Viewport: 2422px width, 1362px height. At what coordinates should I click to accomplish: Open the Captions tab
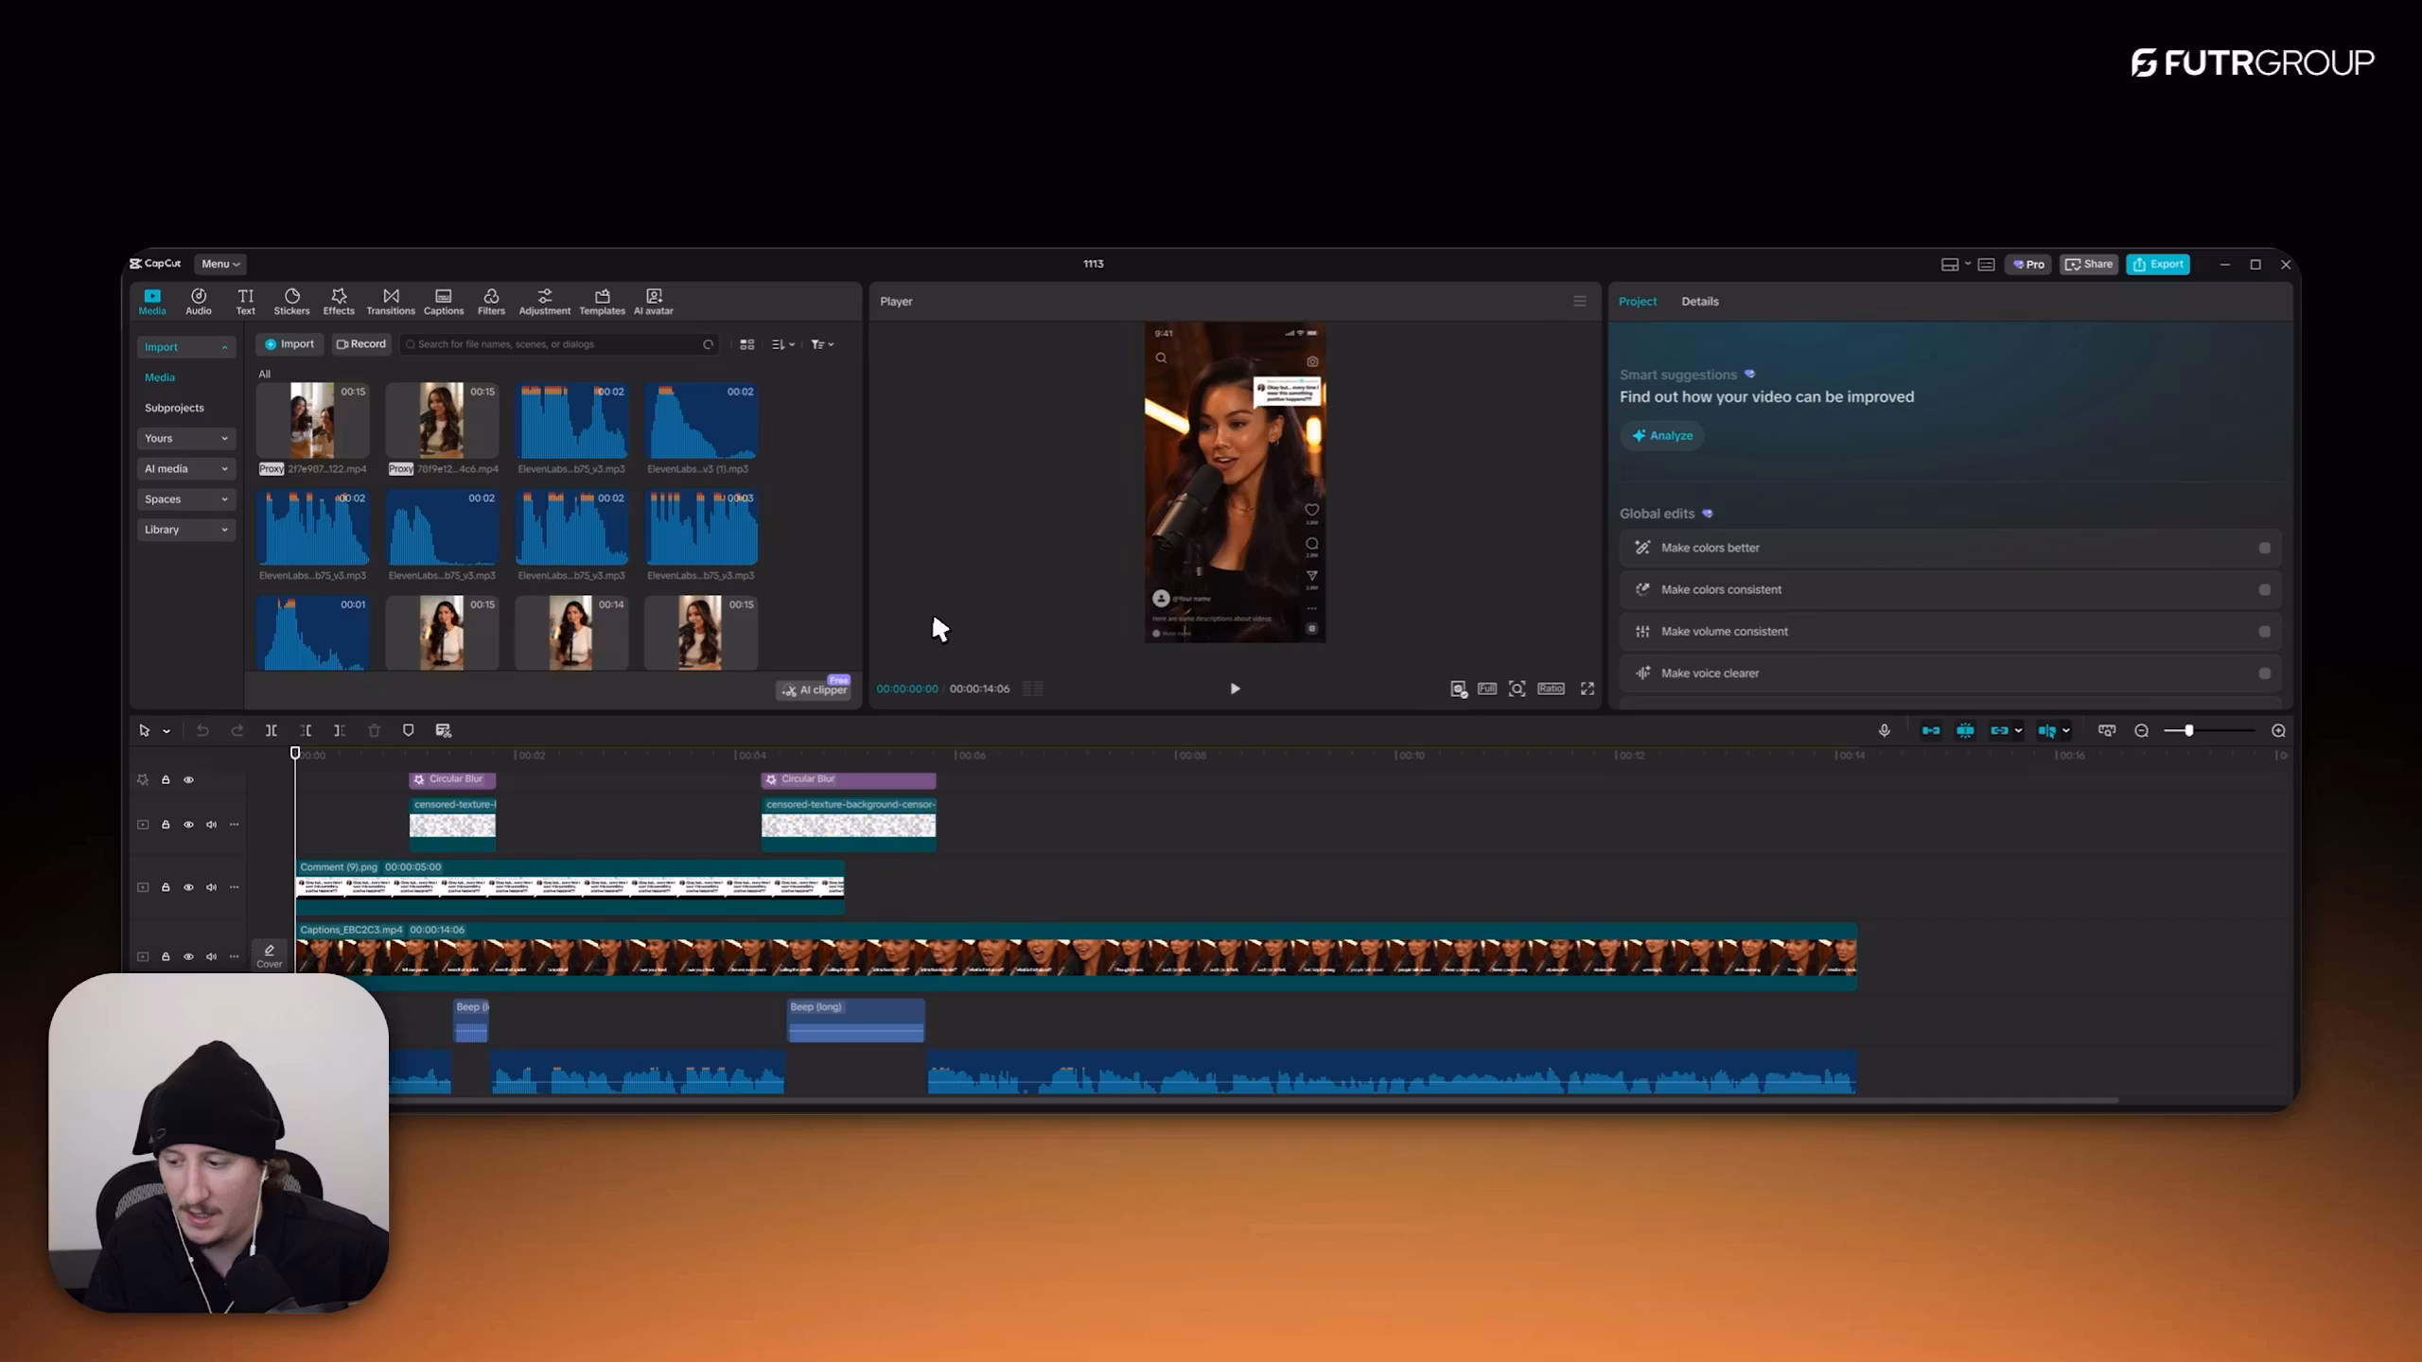[443, 301]
